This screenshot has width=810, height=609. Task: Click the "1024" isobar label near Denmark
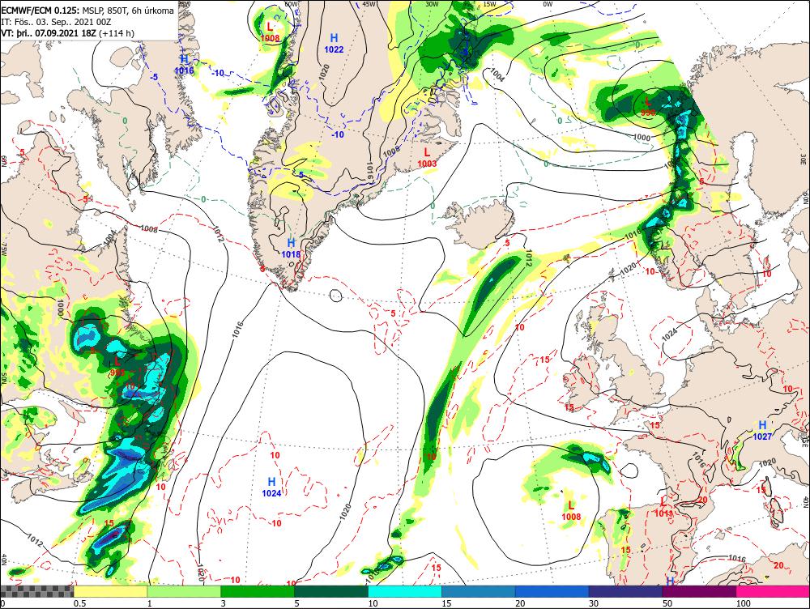point(669,334)
